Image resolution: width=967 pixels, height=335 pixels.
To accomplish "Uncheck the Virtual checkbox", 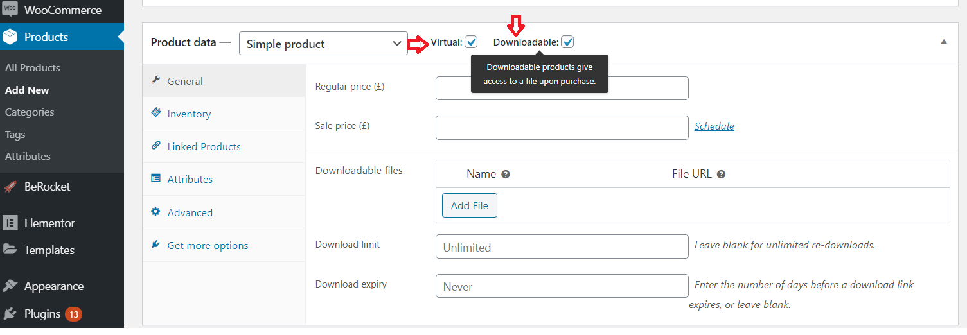I will point(471,42).
